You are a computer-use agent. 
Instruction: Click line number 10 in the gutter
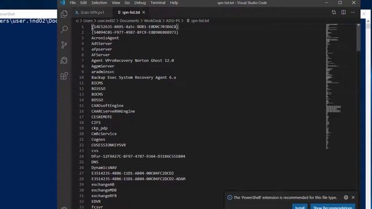(x=81, y=77)
